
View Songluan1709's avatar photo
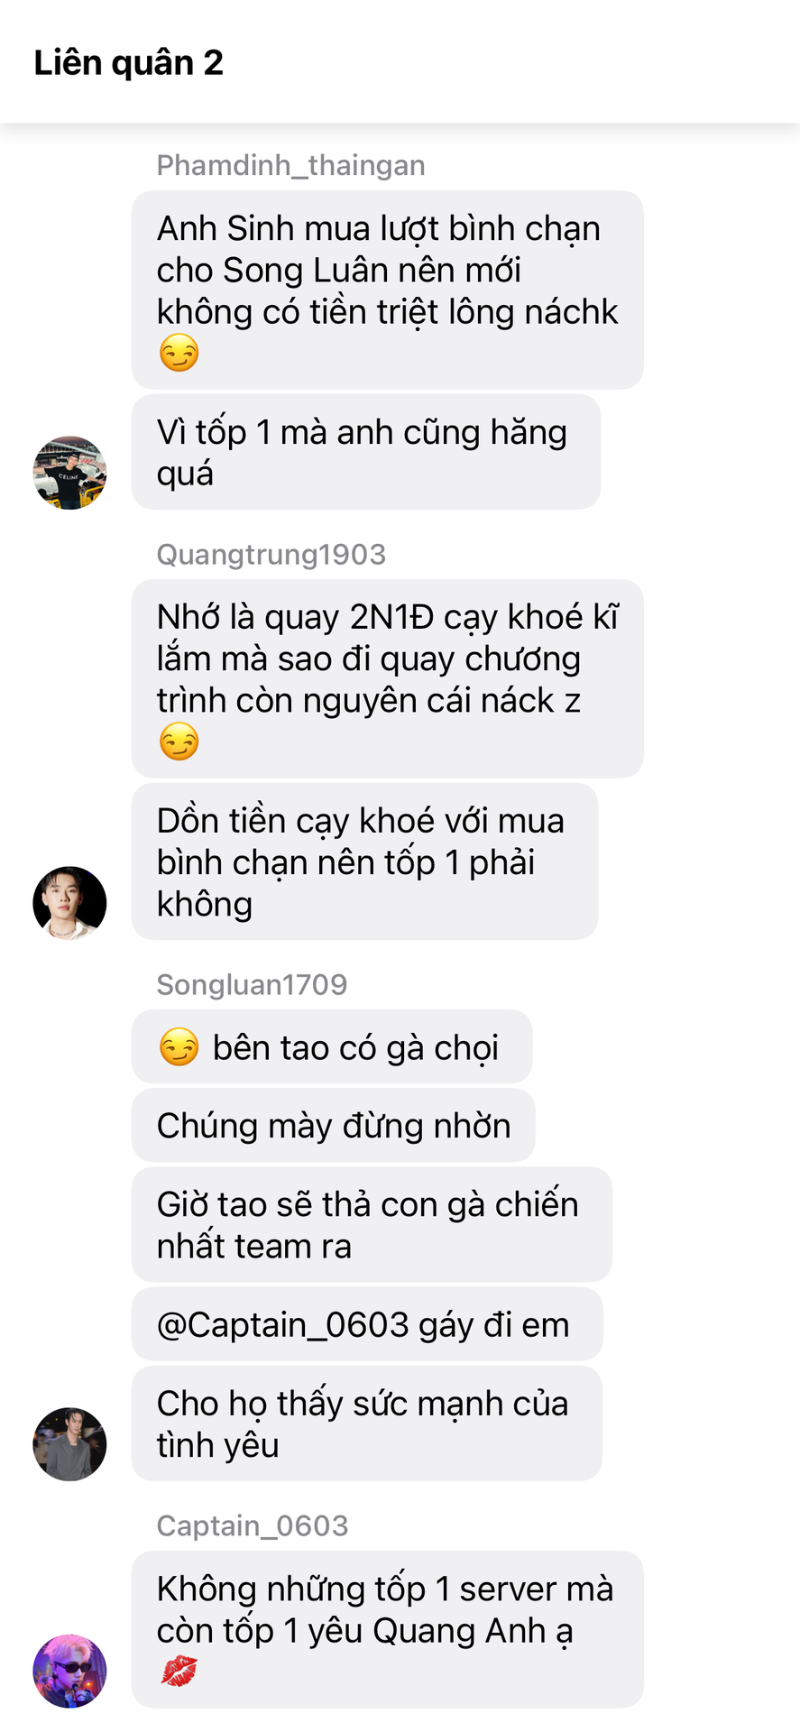69,1443
